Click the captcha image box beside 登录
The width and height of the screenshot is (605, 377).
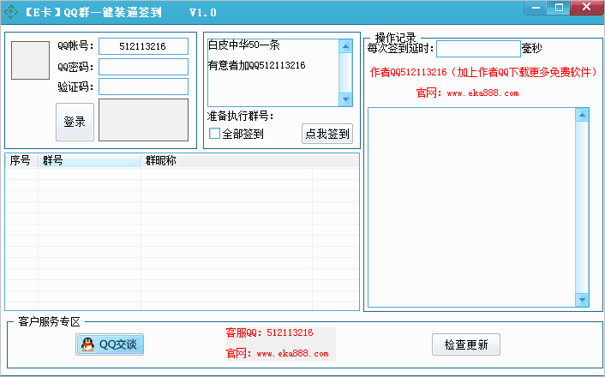143,120
